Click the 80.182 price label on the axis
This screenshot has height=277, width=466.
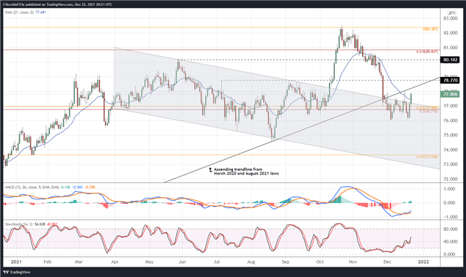point(450,60)
